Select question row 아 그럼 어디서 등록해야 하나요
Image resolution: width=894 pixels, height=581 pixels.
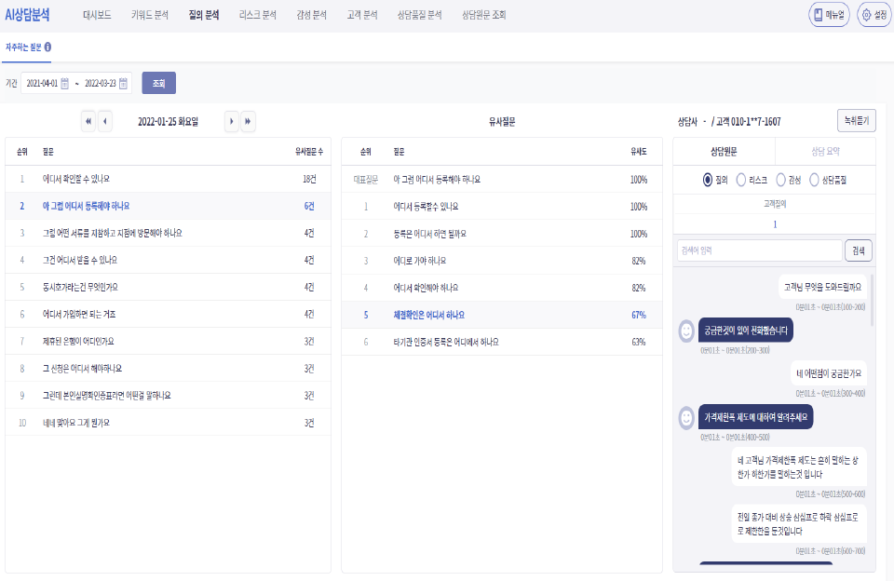(x=169, y=206)
